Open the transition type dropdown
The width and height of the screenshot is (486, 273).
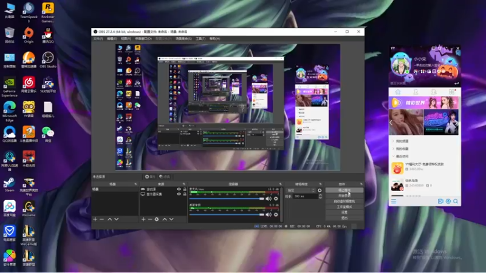pyautogui.click(x=301, y=190)
